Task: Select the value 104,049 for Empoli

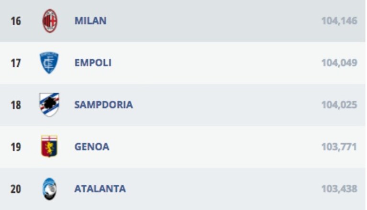Action: [x=339, y=63]
